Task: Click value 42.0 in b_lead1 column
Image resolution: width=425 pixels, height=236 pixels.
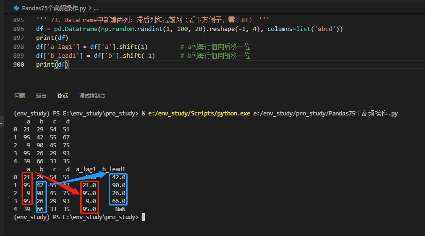Action: point(119,177)
